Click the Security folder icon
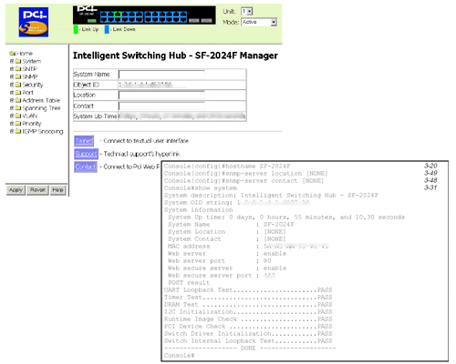The width and height of the screenshot is (456, 364). coord(18,85)
